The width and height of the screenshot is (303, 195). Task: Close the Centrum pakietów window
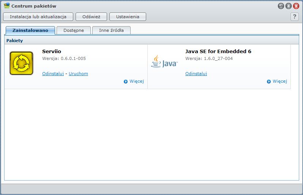tap(296, 6)
